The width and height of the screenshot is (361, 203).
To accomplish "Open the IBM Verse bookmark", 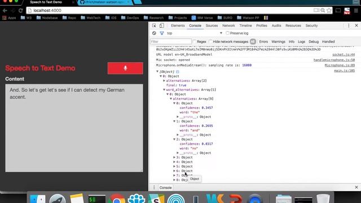I will pyautogui.click(x=202, y=17).
